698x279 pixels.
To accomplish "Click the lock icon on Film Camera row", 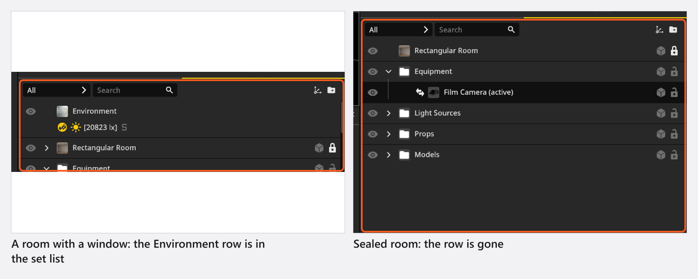I will (674, 92).
